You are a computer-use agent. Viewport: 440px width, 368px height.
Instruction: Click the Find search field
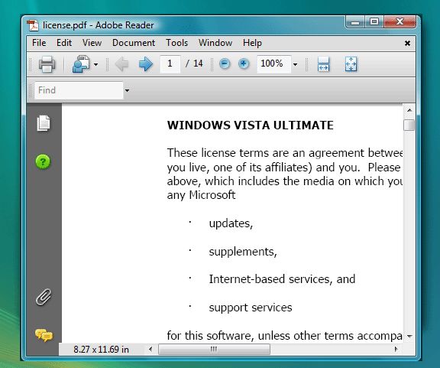coord(79,90)
